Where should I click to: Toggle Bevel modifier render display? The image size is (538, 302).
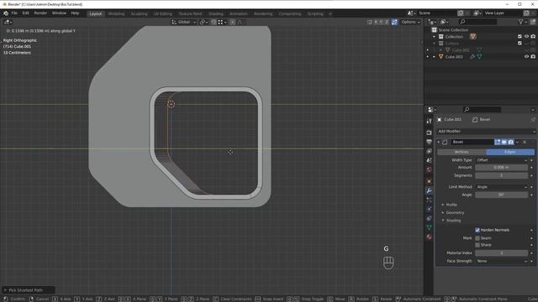511,142
